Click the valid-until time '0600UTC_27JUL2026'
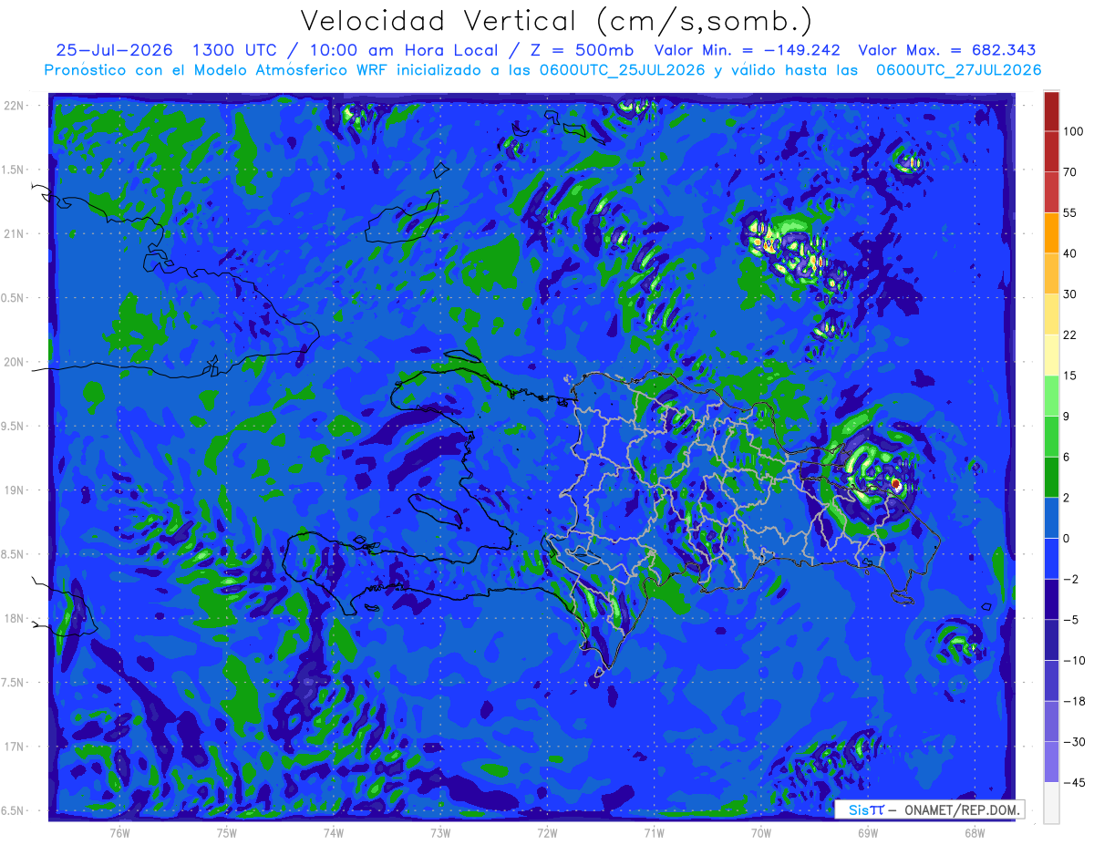 pos(958,70)
